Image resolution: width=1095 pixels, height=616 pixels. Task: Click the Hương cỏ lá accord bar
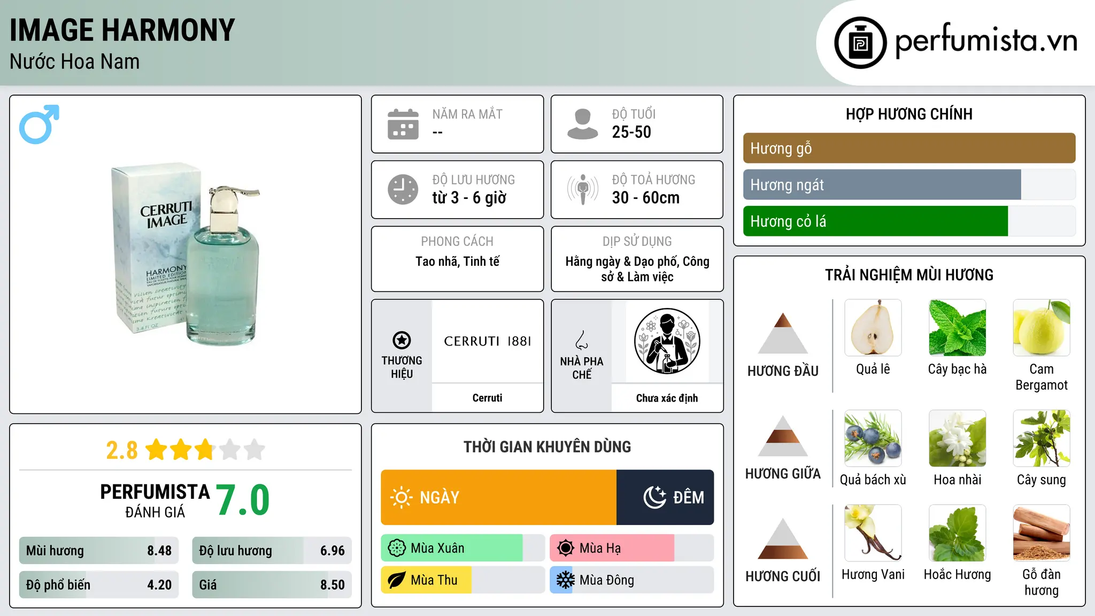point(909,221)
